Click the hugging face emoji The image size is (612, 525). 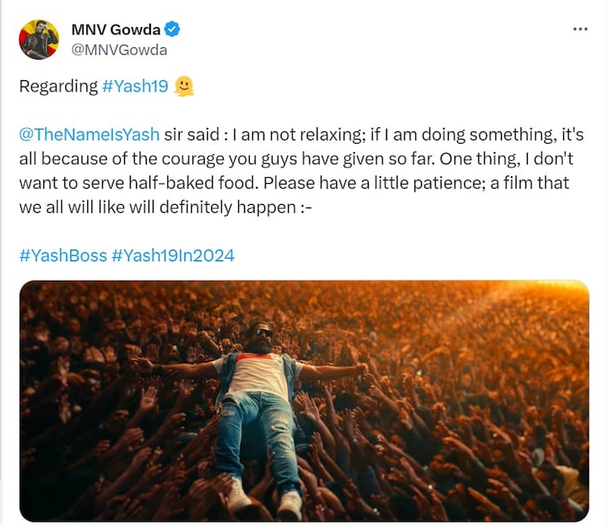(x=184, y=87)
